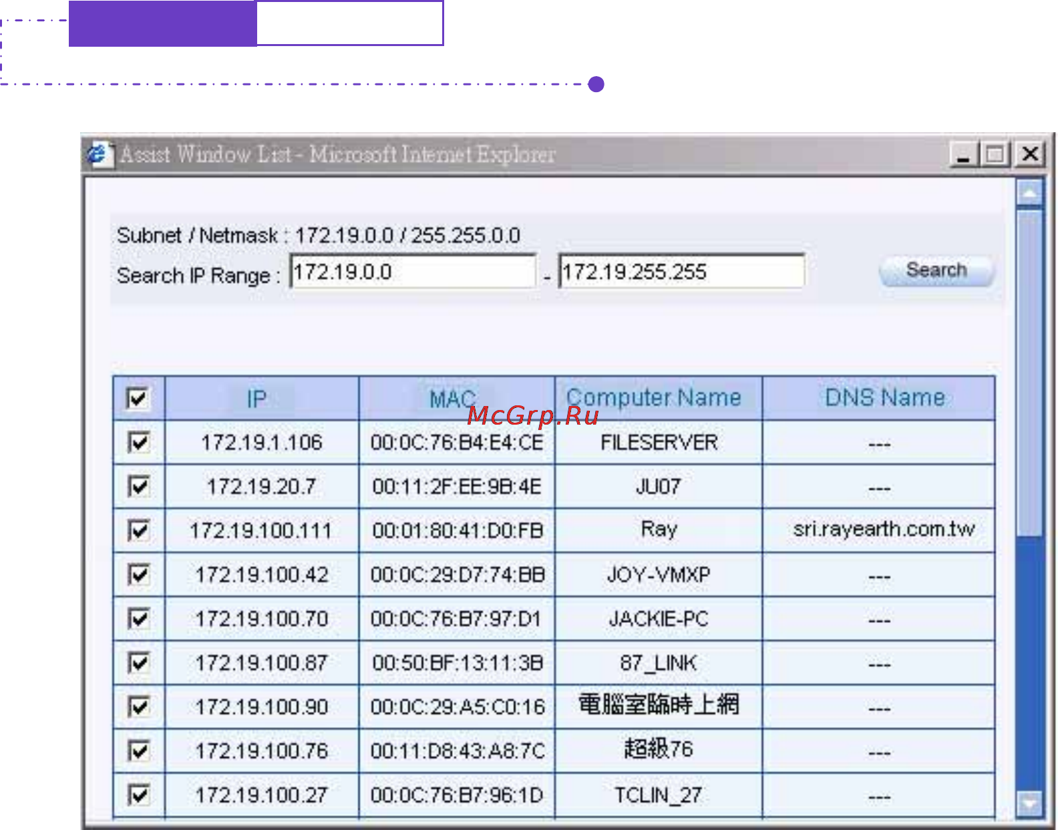
Task: Click MAC address 00:11:D8:43:A8:7C
Action: point(458,751)
